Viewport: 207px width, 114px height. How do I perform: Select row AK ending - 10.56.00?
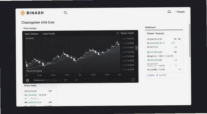pyautogui.click(x=35, y=95)
